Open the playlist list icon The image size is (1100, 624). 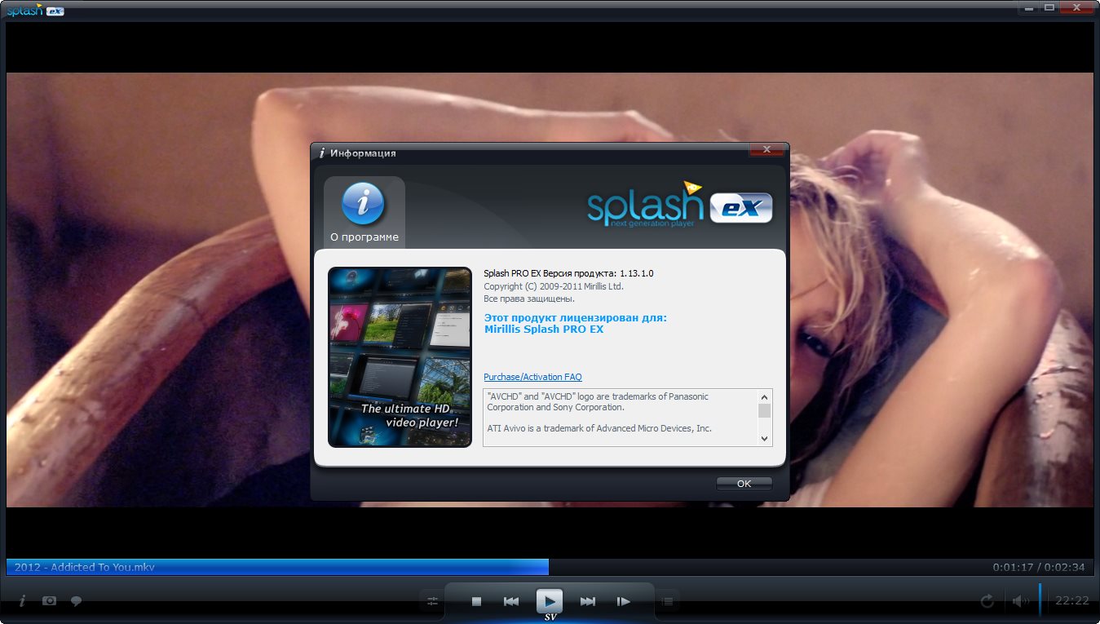click(668, 602)
